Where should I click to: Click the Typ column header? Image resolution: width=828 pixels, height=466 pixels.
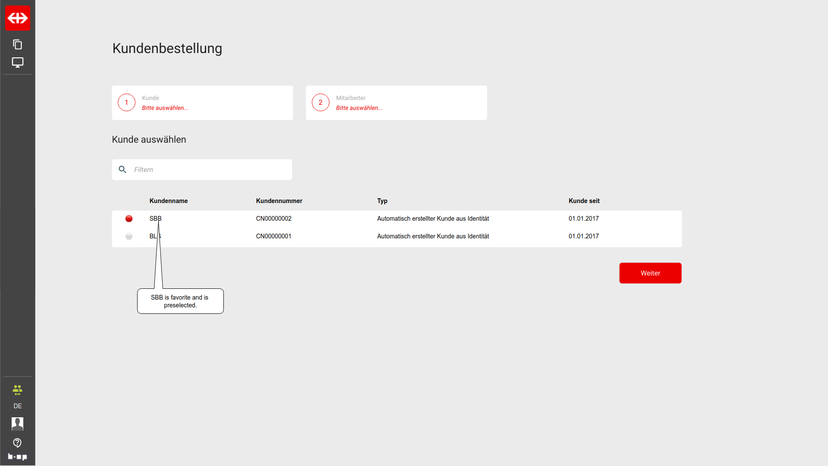(382, 201)
